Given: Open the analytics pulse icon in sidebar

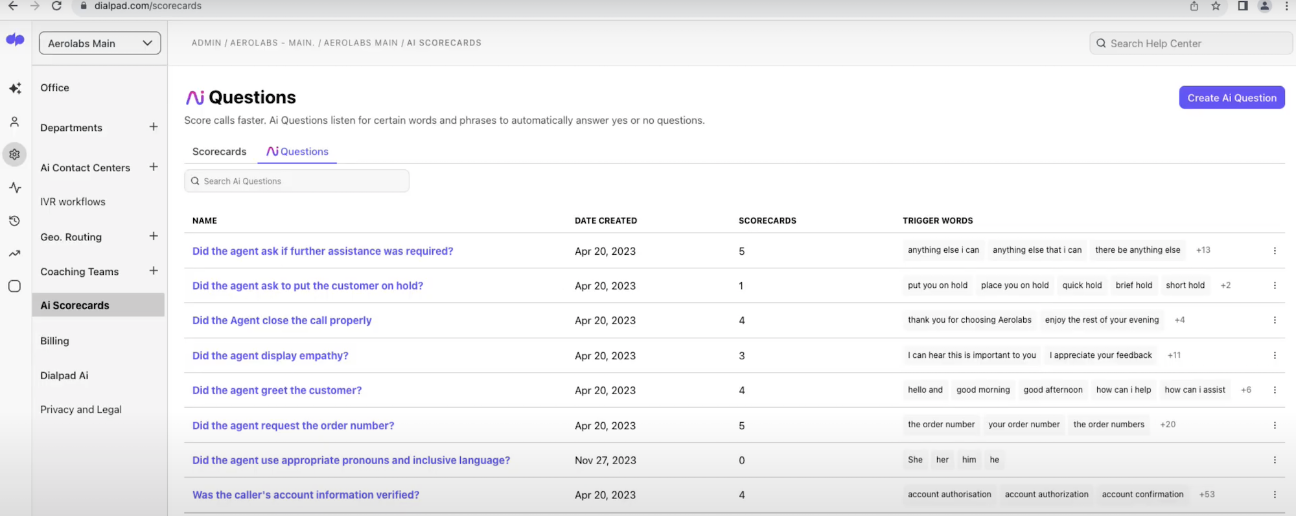Looking at the screenshot, I should click(15, 188).
